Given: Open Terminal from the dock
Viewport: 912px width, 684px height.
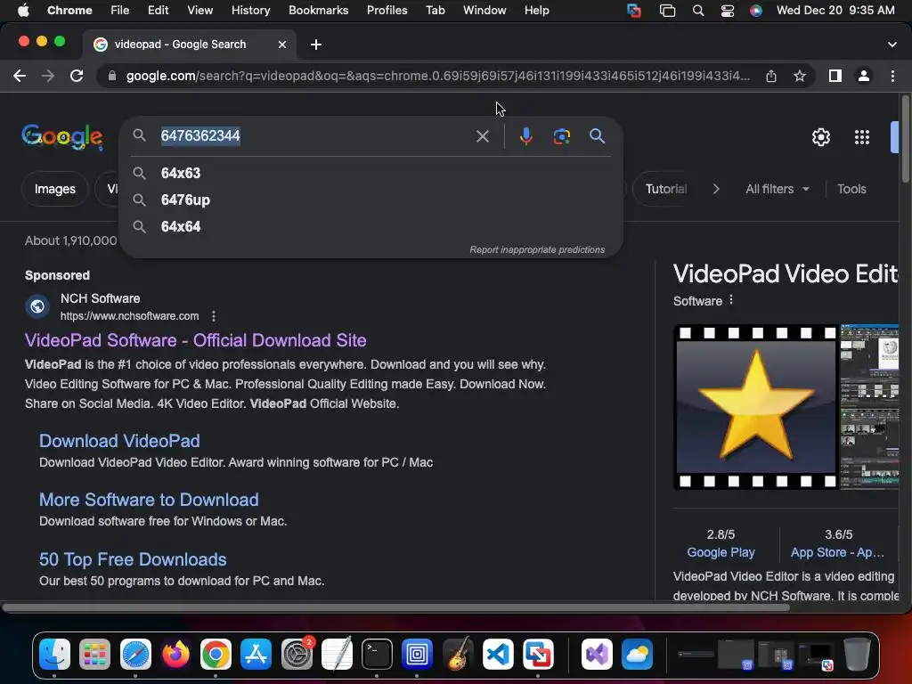Looking at the screenshot, I should point(377,654).
